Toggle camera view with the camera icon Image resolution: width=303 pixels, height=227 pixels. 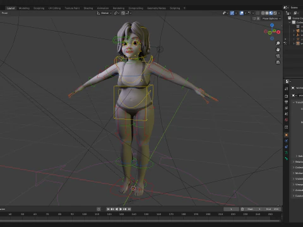point(278,56)
